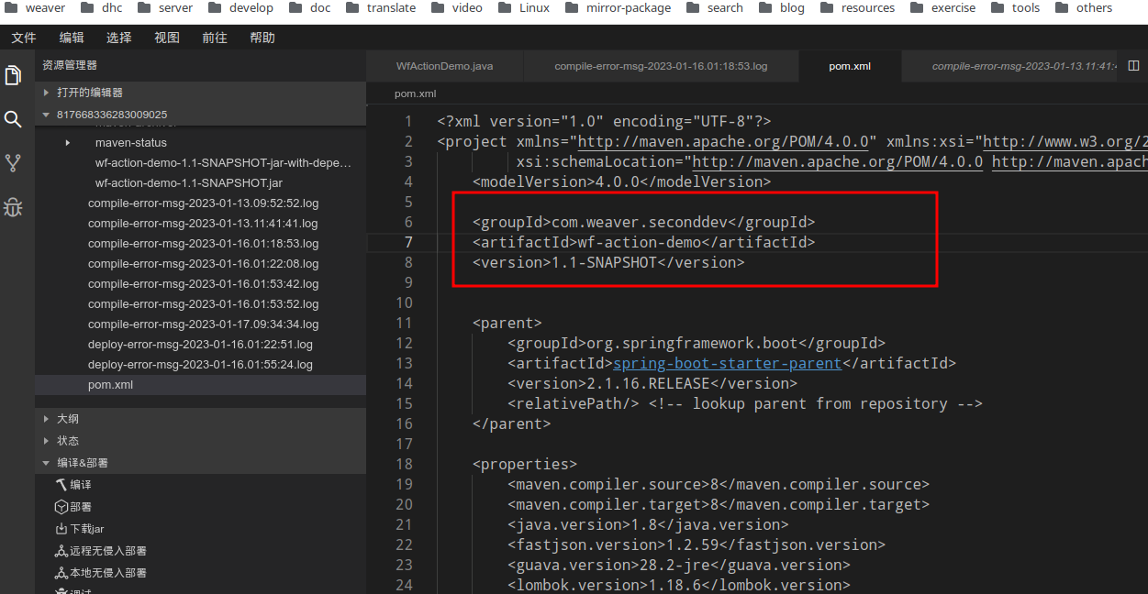Open the translate bookmark folder
Viewport: 1148px width, 594px height.
[381, 8]
